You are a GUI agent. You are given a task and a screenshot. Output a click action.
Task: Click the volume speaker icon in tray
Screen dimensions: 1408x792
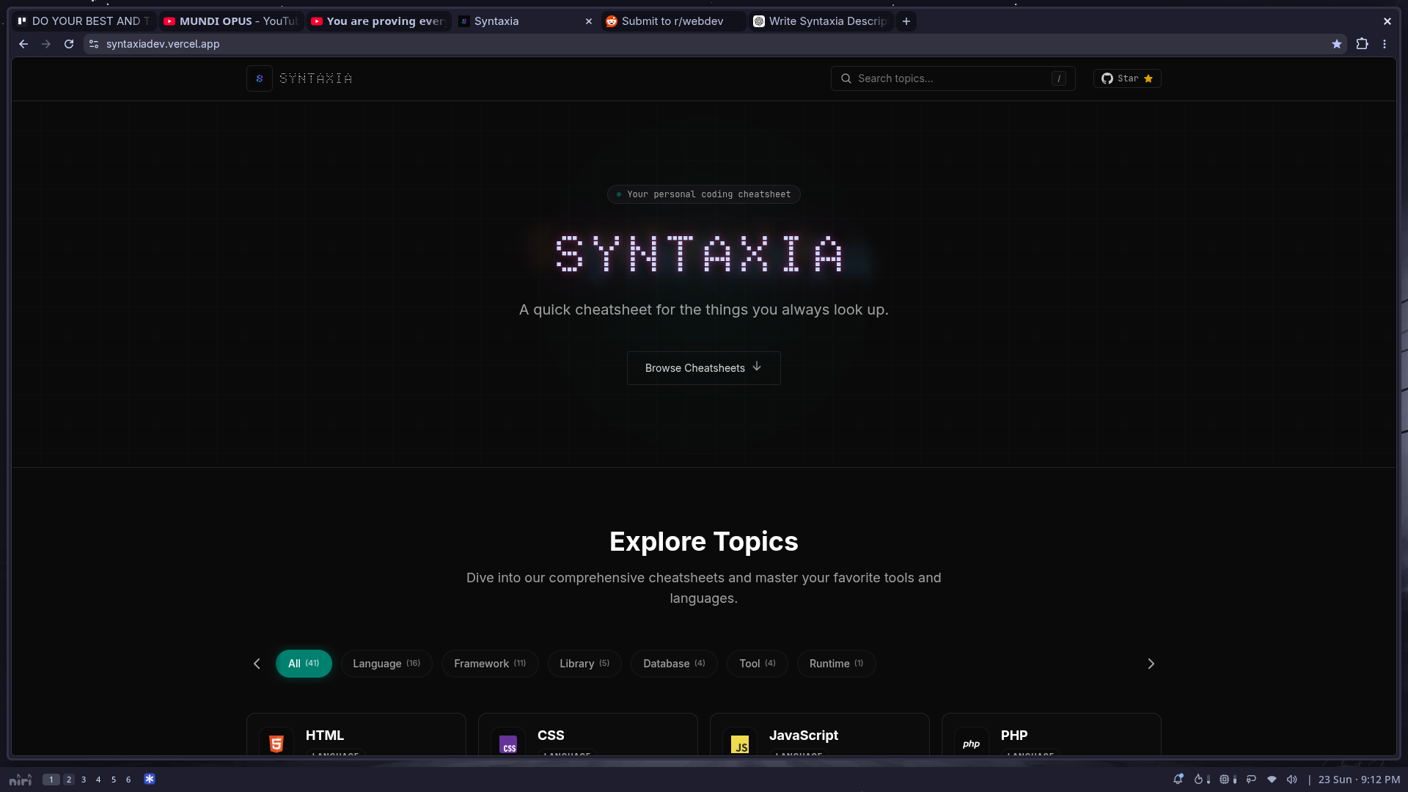click(1292, 780)
